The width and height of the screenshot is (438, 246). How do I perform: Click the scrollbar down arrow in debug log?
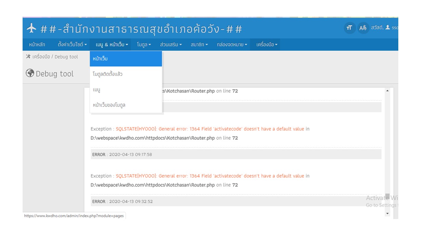pos(387,213)
